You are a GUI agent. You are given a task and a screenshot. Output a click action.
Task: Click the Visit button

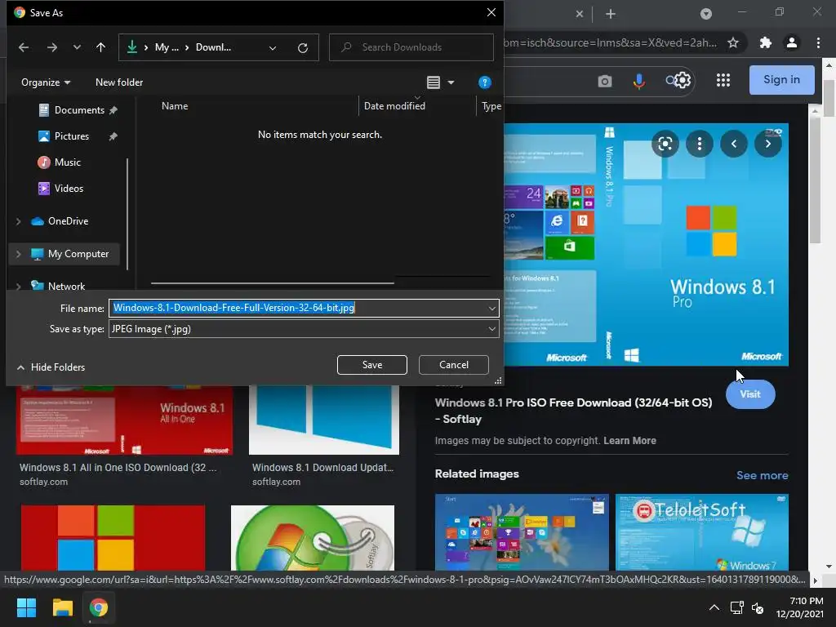[x=750, y=394]
